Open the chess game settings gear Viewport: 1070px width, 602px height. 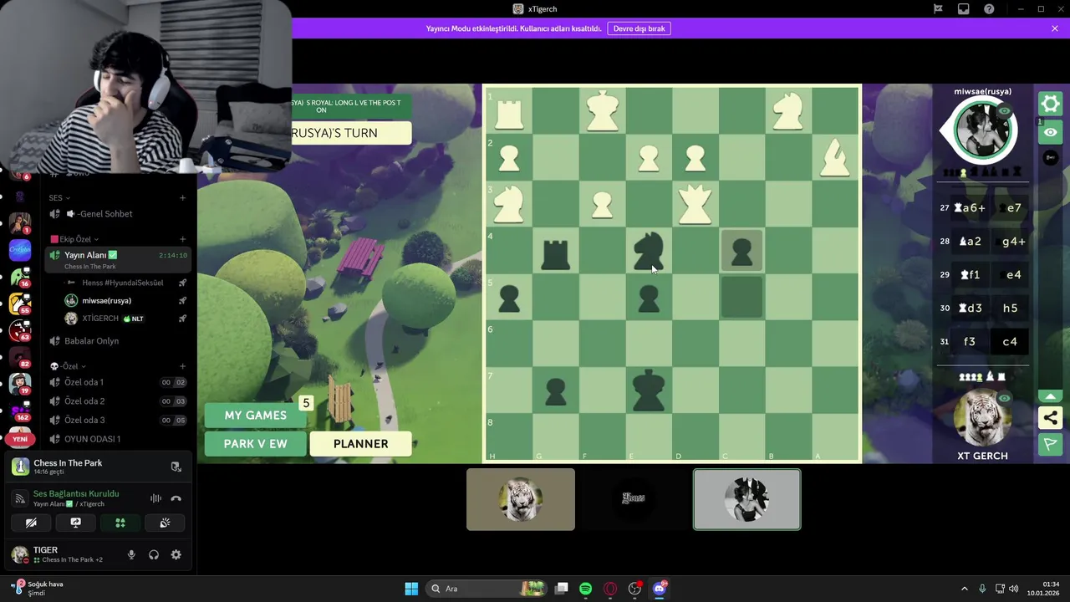click(x=1050, y=104)
